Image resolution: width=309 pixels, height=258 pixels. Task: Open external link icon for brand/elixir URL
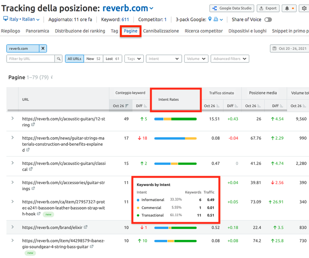[x=86, y=227]
